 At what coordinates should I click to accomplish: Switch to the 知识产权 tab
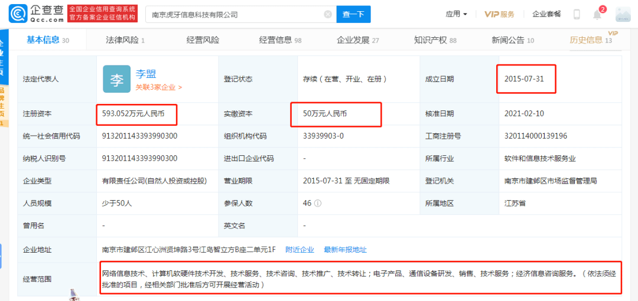click(435, 40)
